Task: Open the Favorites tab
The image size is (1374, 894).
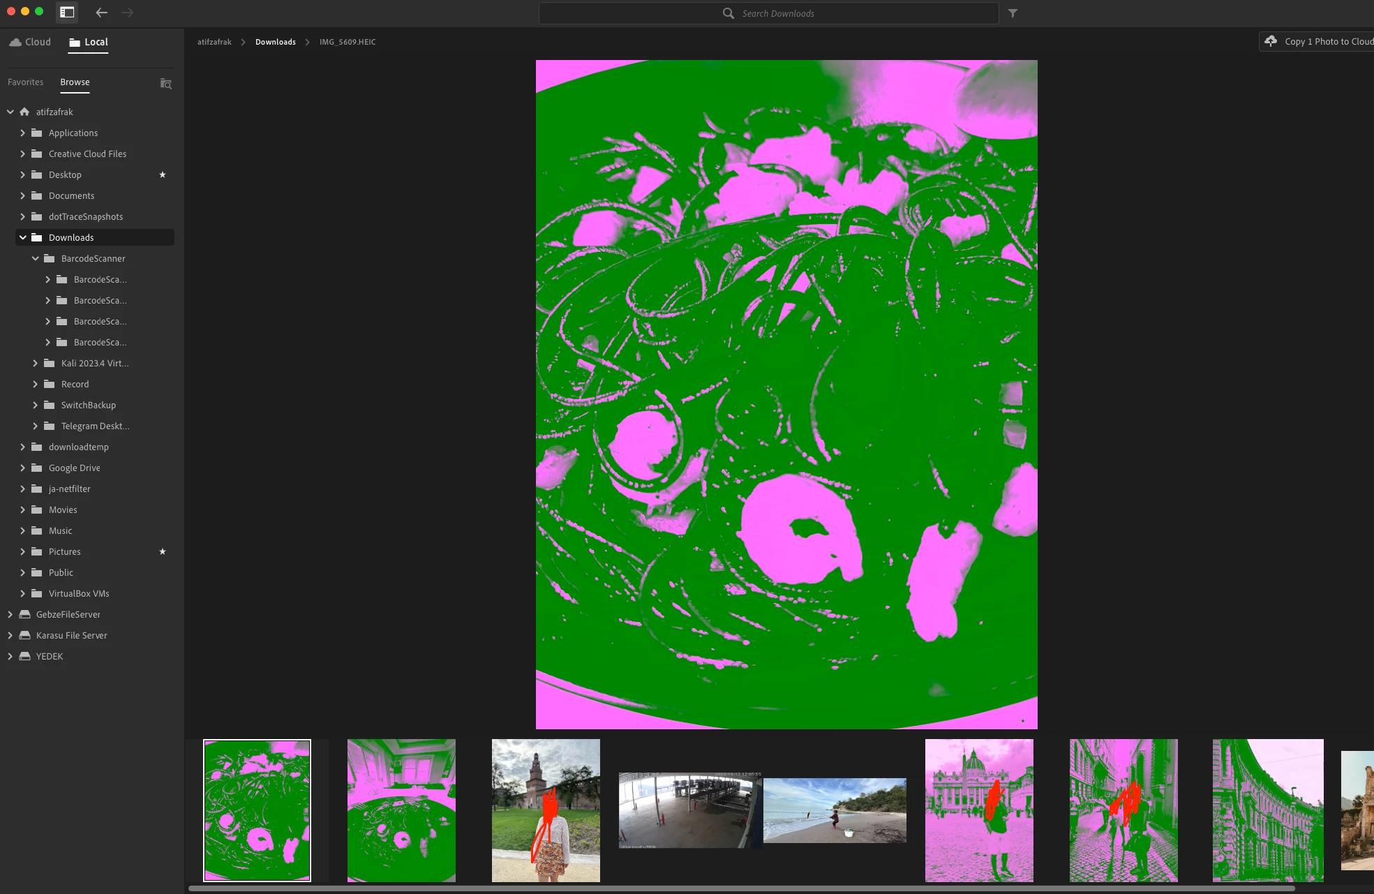Action: click(25, 82)
